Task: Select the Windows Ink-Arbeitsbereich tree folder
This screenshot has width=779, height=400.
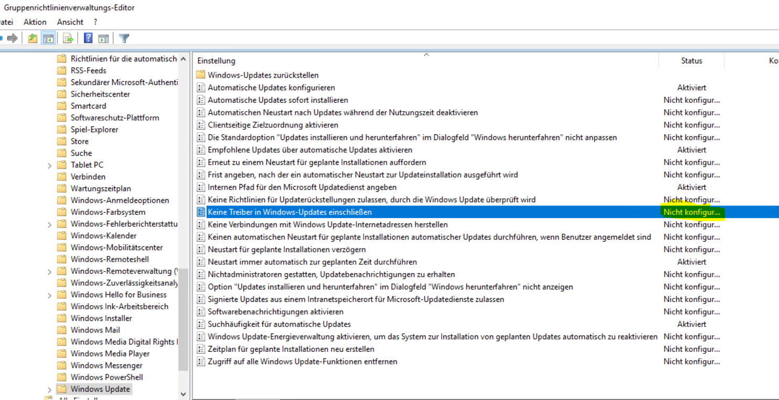Action: 120,306
